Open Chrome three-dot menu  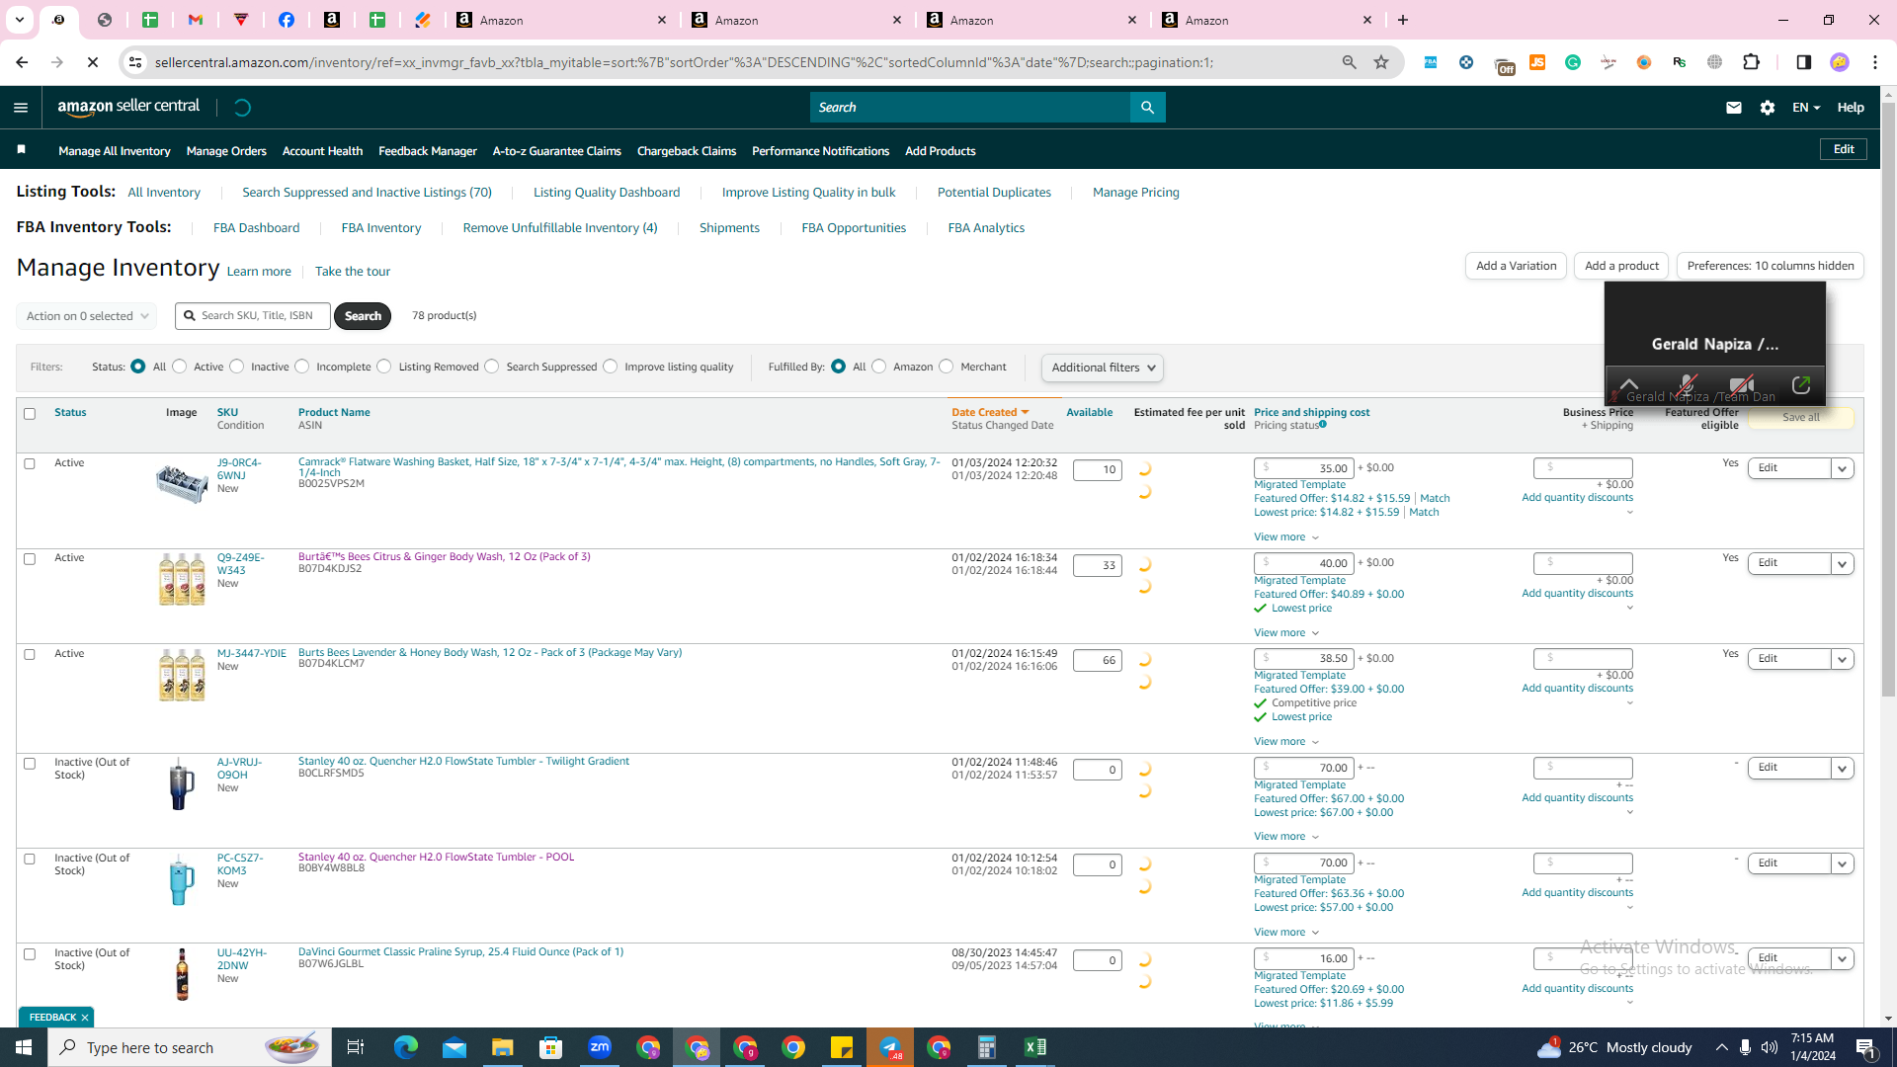tap(1875, 62)
